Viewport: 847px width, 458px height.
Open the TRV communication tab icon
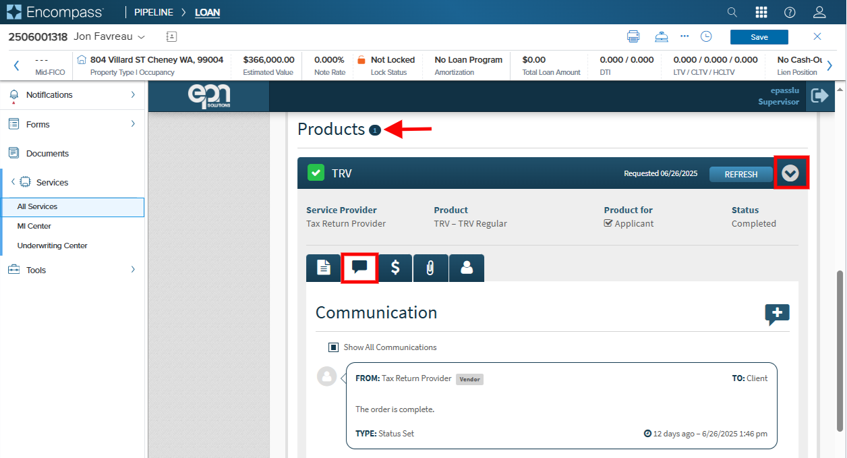pyautogui.click(x=359, y=268)
